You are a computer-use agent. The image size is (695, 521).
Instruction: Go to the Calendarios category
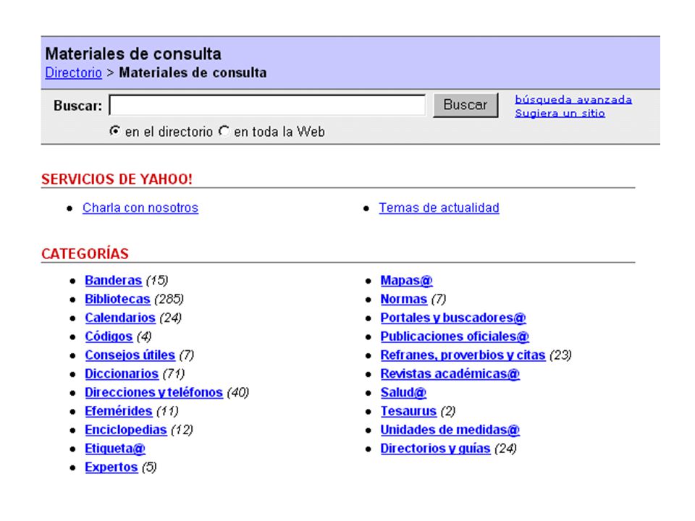click(120, 318)
